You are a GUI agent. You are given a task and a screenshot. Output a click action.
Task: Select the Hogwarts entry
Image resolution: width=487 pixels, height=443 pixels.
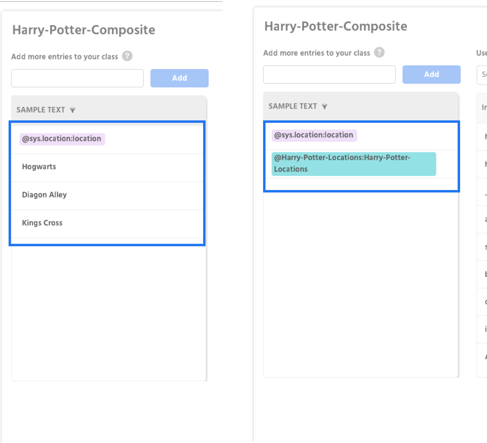tap(39, 167)
